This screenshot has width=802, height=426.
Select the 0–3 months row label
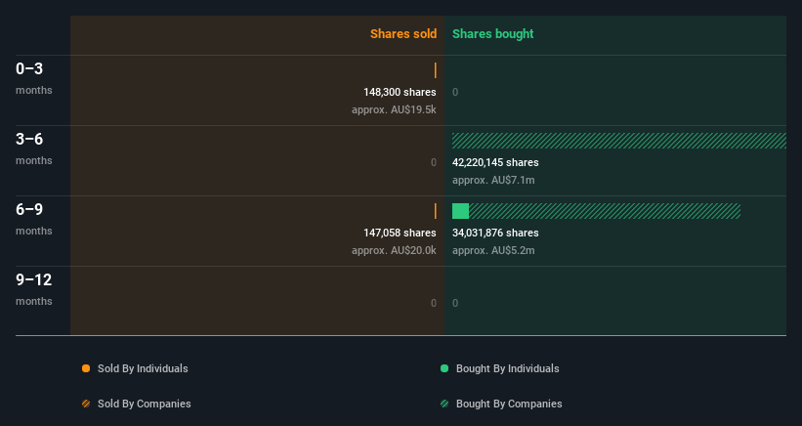click(x=34, y=78)
